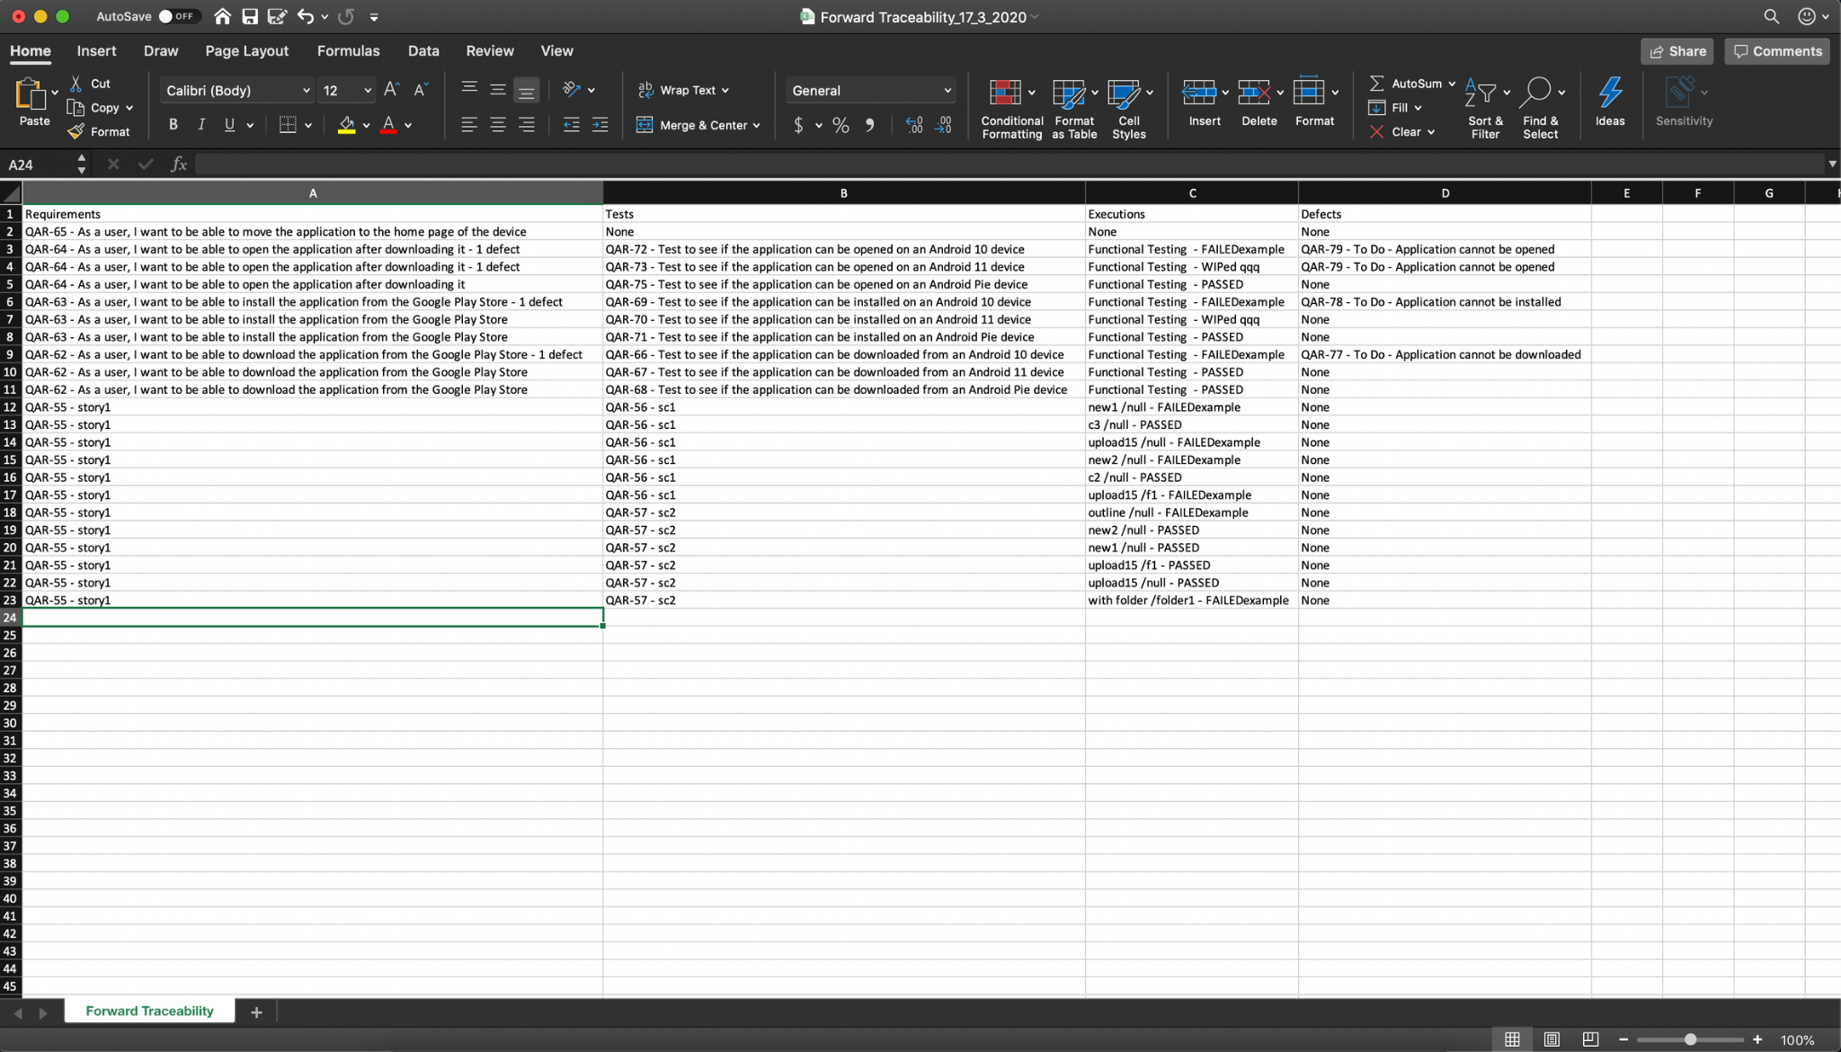Click the Increase Decimal icon
The width and height of the screenshot is (1841, 1052).
pyautogui.click(x=914, y=125)
